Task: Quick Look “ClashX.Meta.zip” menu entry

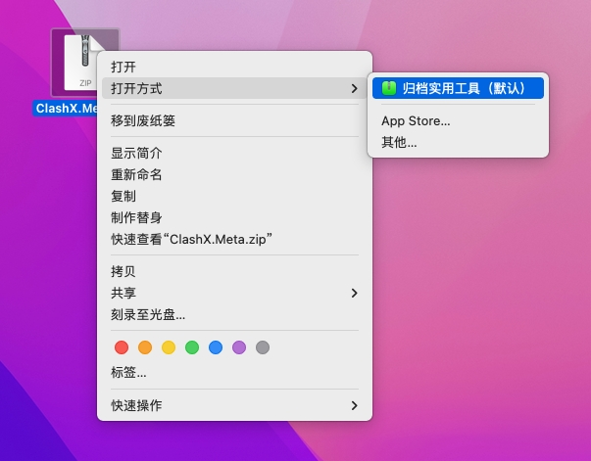Action: [191, 239]
